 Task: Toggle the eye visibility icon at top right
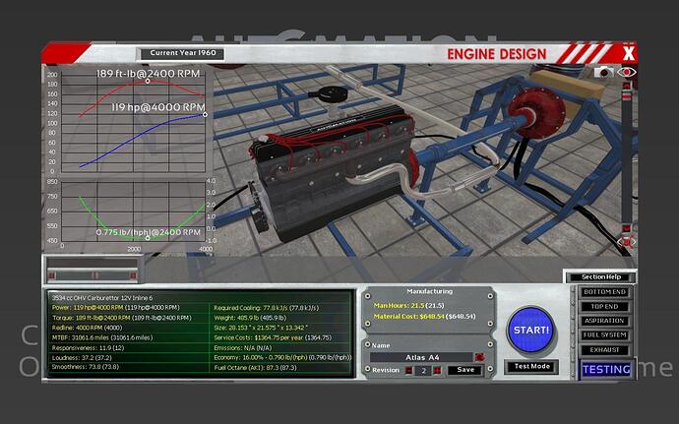click(626, 72)
